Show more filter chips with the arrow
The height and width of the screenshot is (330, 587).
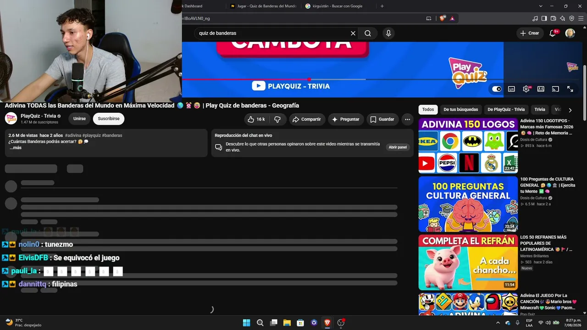tap(570, 110)
